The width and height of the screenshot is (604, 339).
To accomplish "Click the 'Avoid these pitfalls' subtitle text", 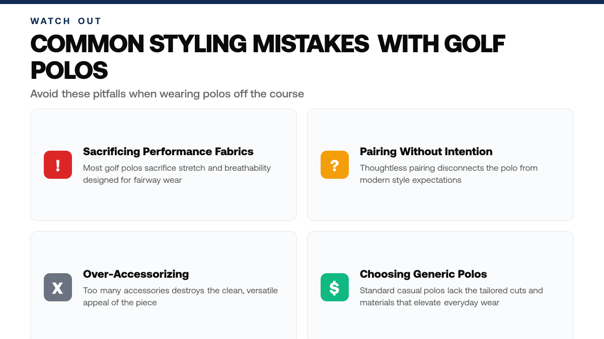I will (x=167, y=94).
